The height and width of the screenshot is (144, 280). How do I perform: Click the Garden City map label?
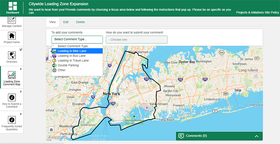pyautogui.click(x=171, y=91)
